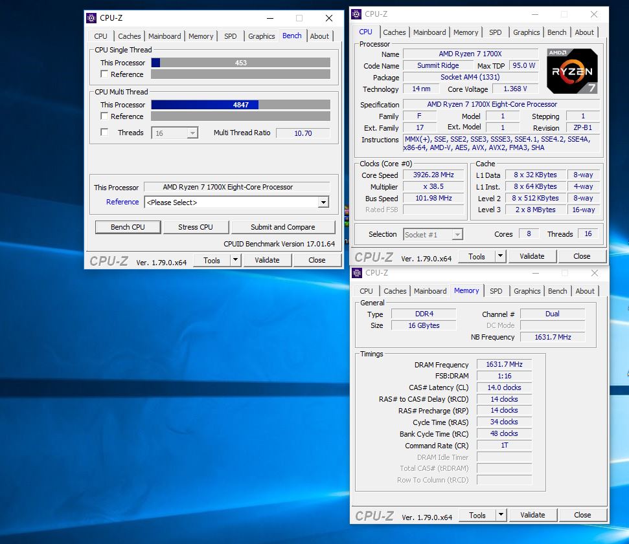Click Validate in the Bench window
Viewport: 629px width, 544px height.
click(x=267, y=260)
